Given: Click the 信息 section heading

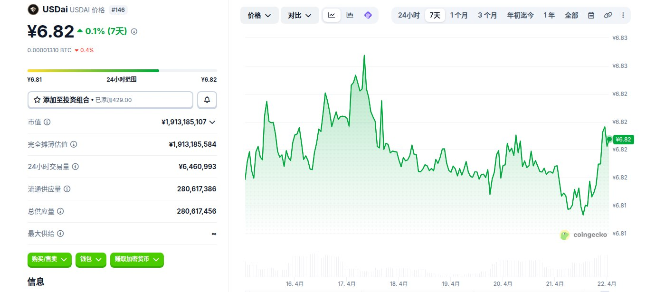Looking at the screenshot, I should pos(36,282).
